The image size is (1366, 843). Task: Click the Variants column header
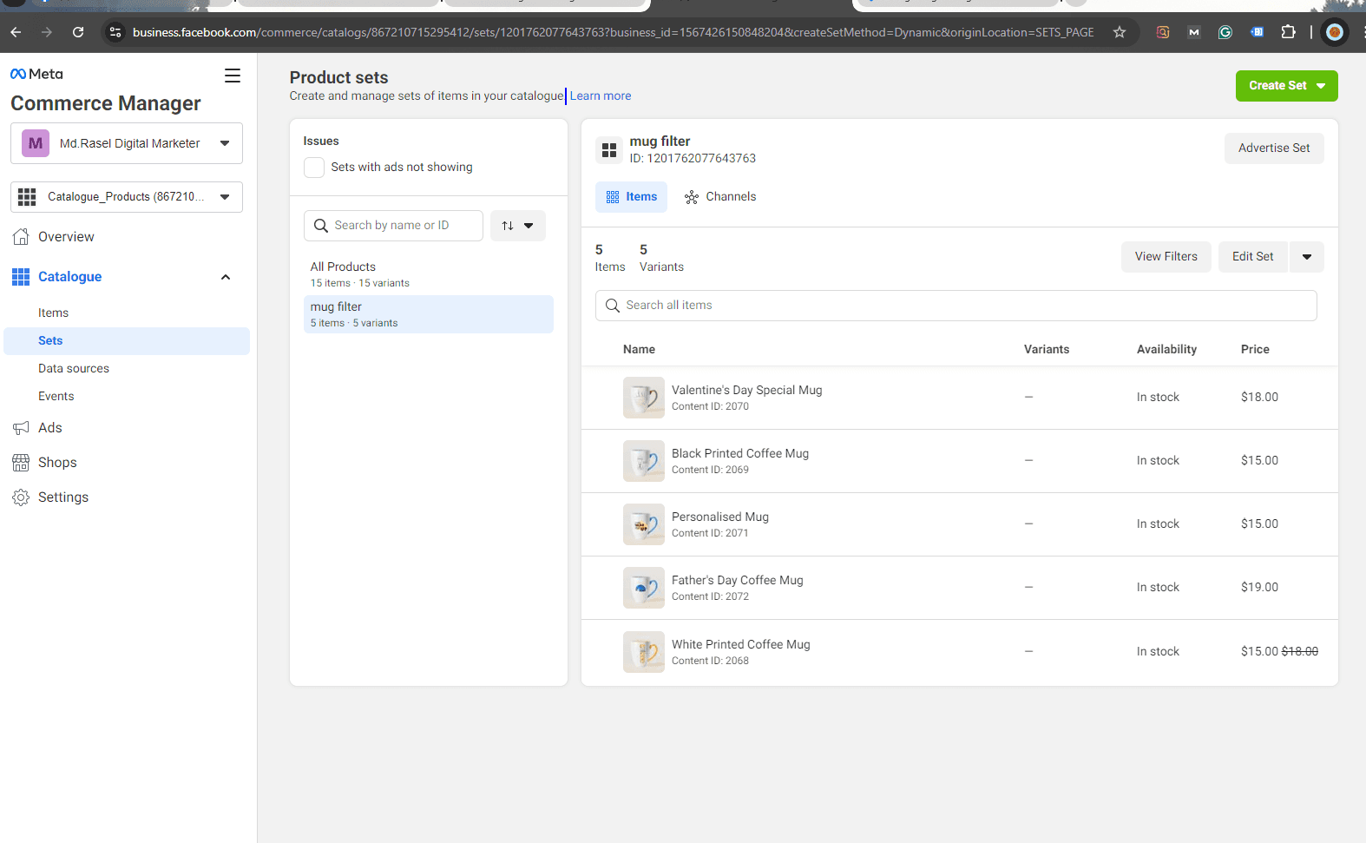(1047, 349)
